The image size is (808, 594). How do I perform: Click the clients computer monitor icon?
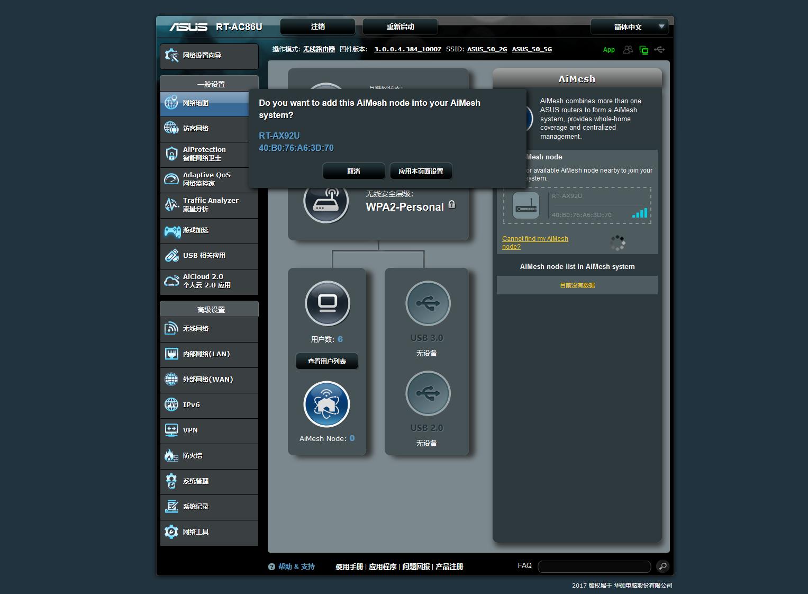tap(328, 303)
